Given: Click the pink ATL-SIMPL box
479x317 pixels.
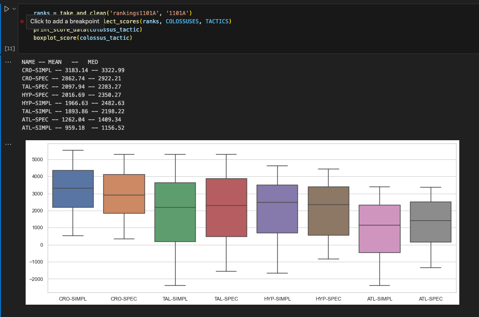Looking at the screenshot, I should pyautogui.click(x=380, y=228).
